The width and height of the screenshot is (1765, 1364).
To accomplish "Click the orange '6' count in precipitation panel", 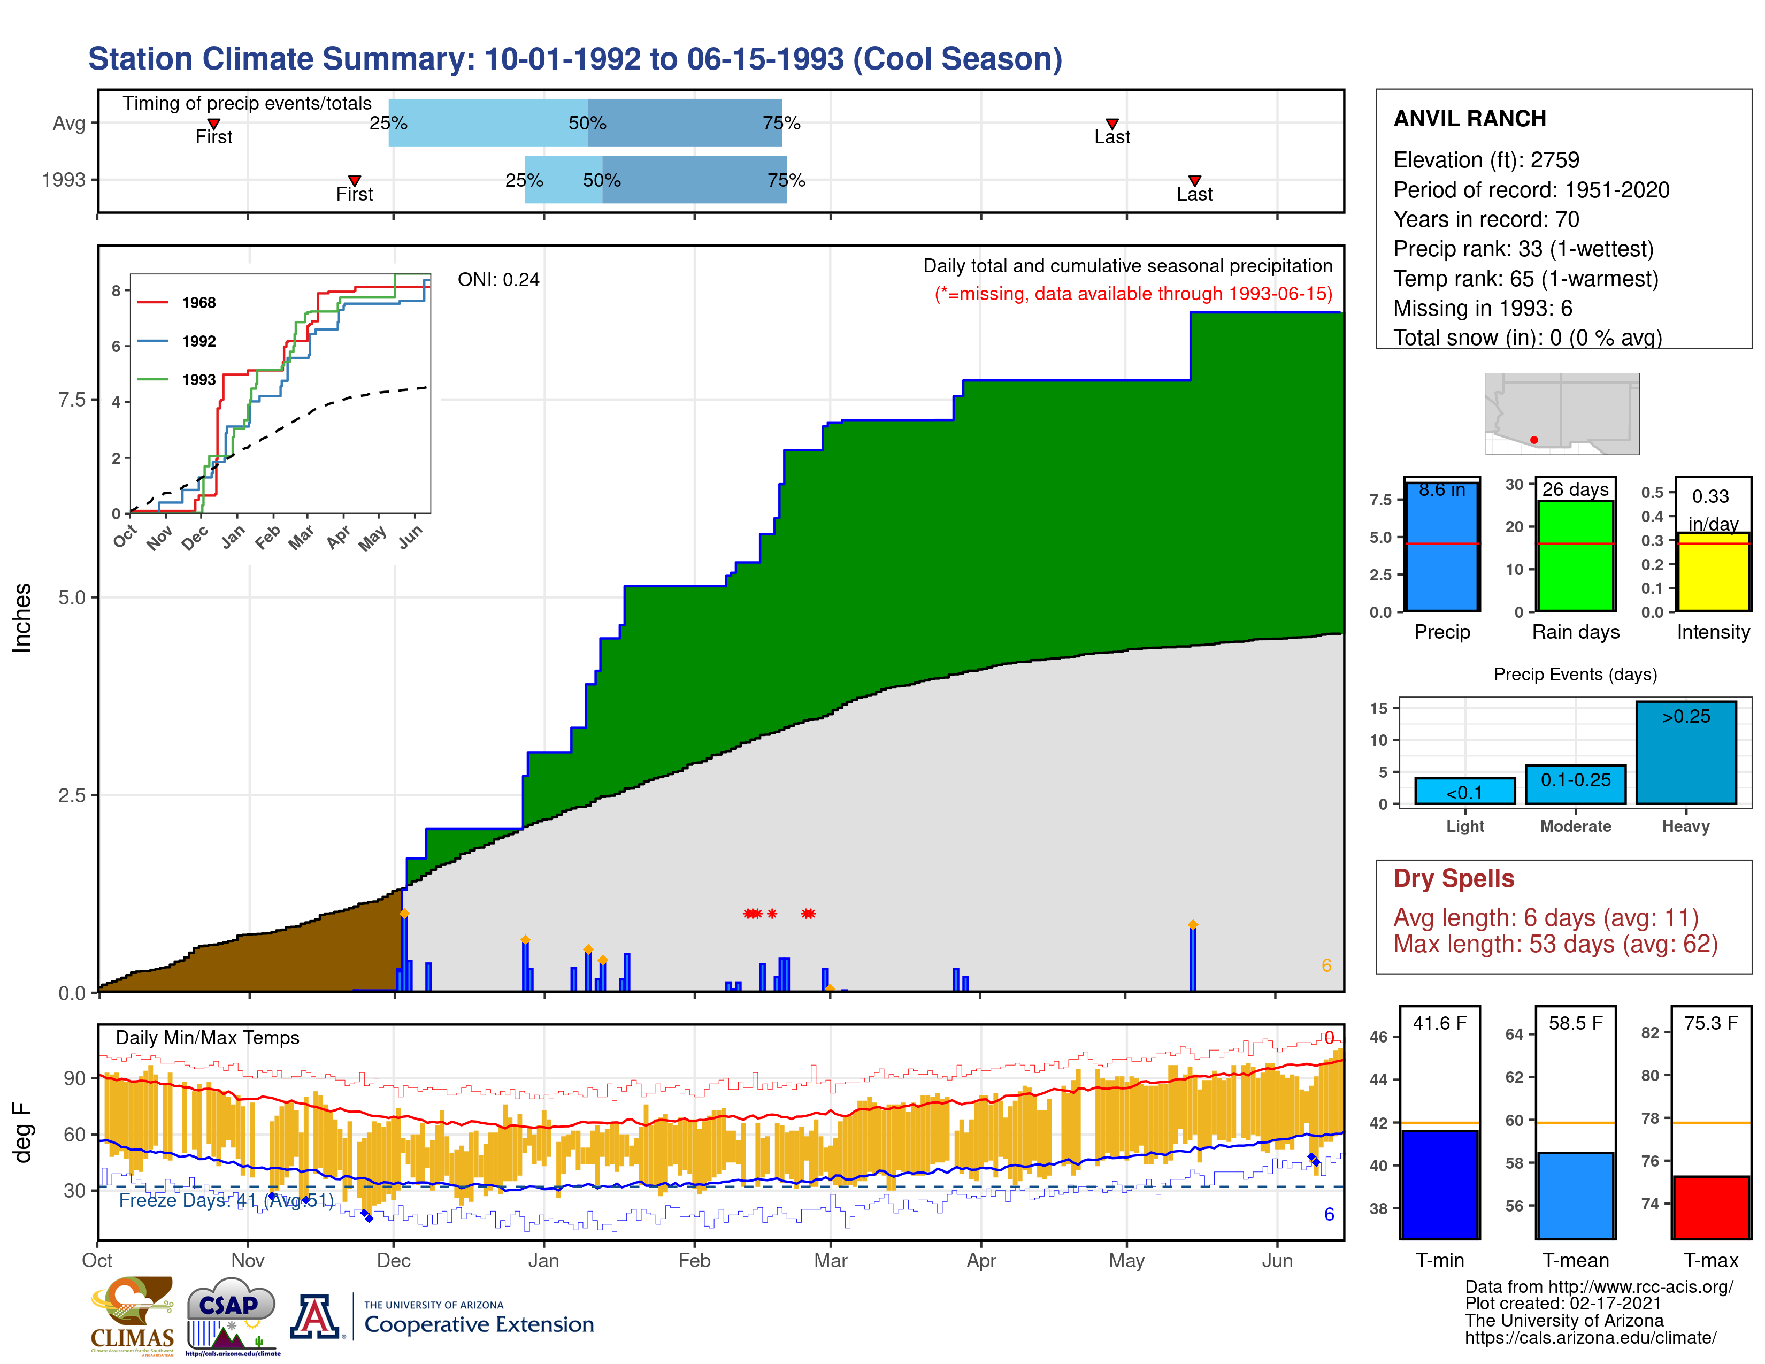I will pos(1326,965).
